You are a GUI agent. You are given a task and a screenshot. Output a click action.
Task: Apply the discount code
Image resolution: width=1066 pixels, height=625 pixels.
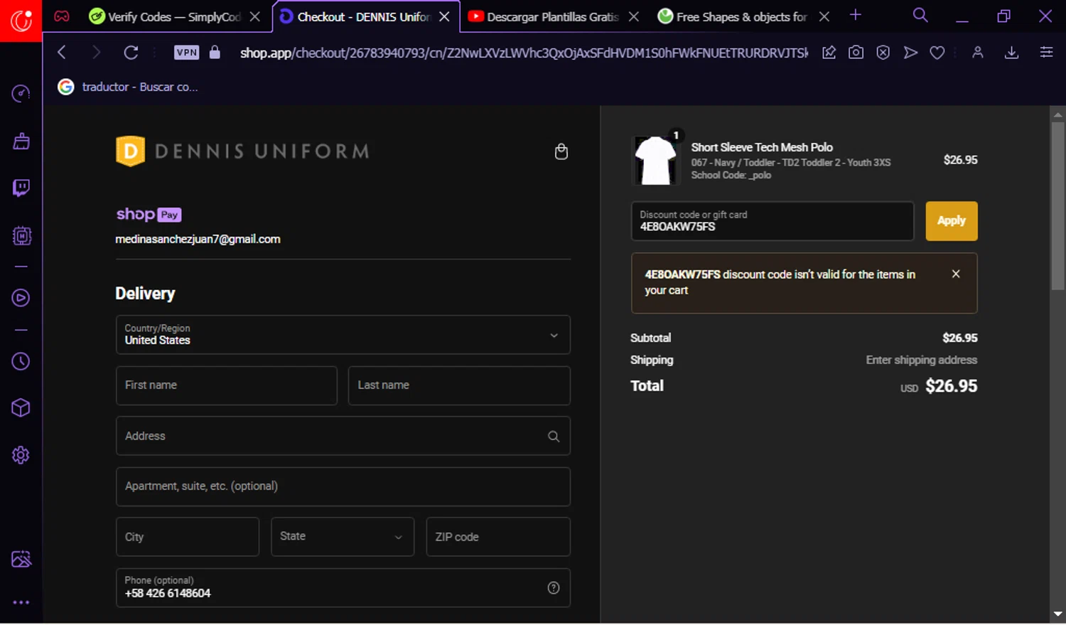click(x=951, y=220)
